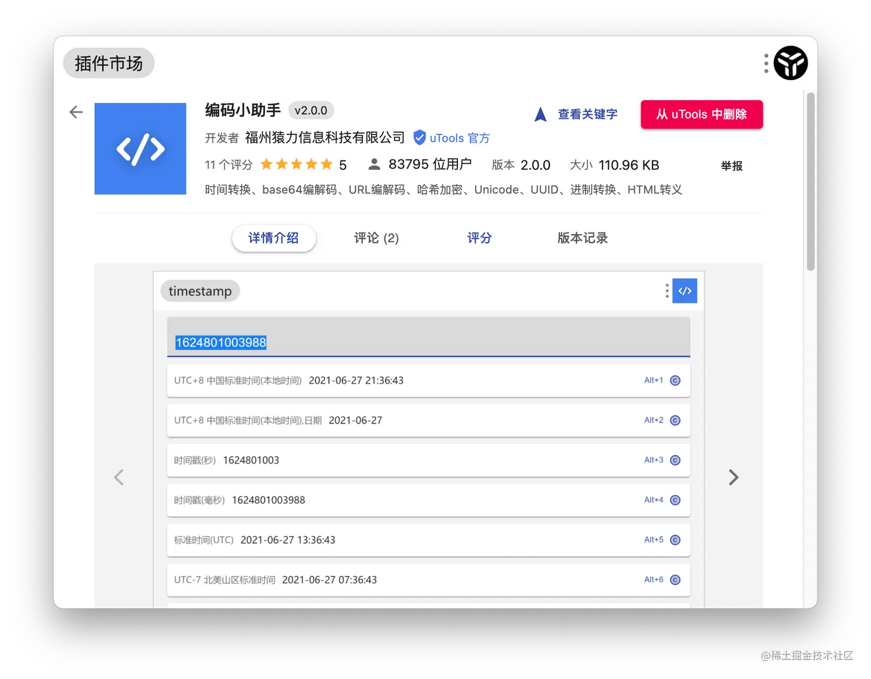
Task: Switch to 评论 (2) tab
Action: (376, 238)
